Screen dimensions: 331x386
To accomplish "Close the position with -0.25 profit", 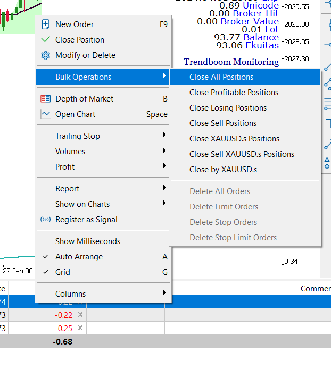I will click(x=80, y=328).
